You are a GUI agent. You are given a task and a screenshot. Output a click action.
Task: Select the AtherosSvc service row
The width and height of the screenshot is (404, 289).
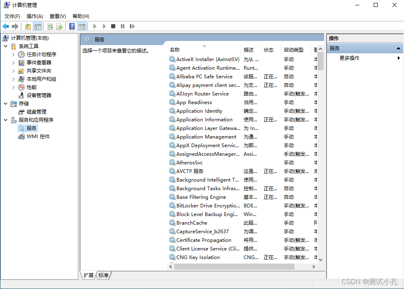(243, 162)
